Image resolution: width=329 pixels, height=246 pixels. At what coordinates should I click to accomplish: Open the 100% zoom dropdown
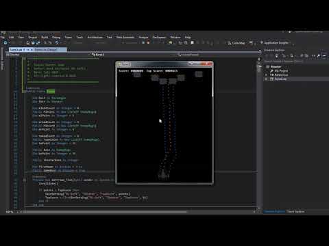click(x=12, y=212)
